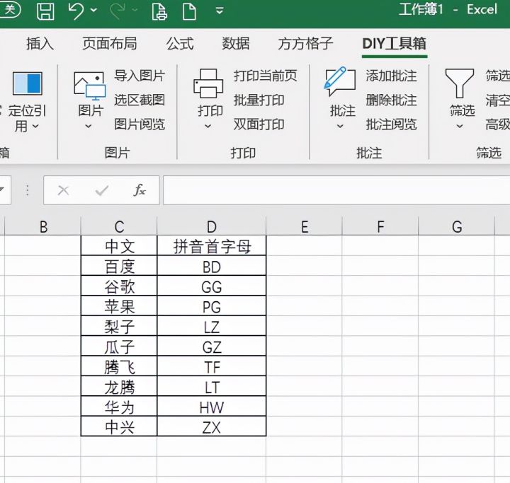The image size is (510, 483).
Task: Click 批注阅览 button
Action: click(391, 124)
